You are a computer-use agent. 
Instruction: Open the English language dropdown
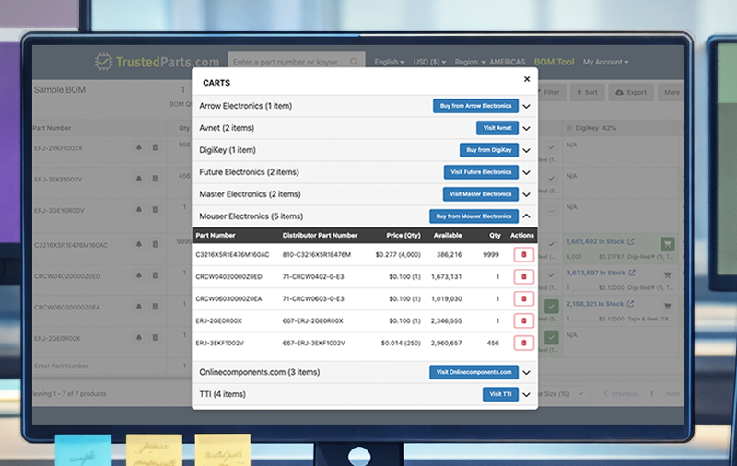(389, 62)
